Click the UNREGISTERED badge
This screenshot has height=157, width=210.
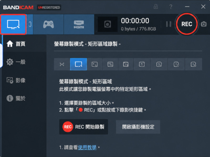pos(49,8)
